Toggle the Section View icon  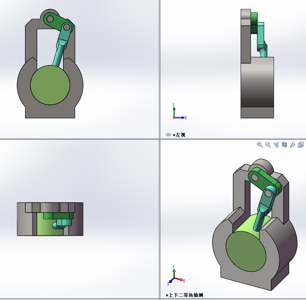coord(284,145)
